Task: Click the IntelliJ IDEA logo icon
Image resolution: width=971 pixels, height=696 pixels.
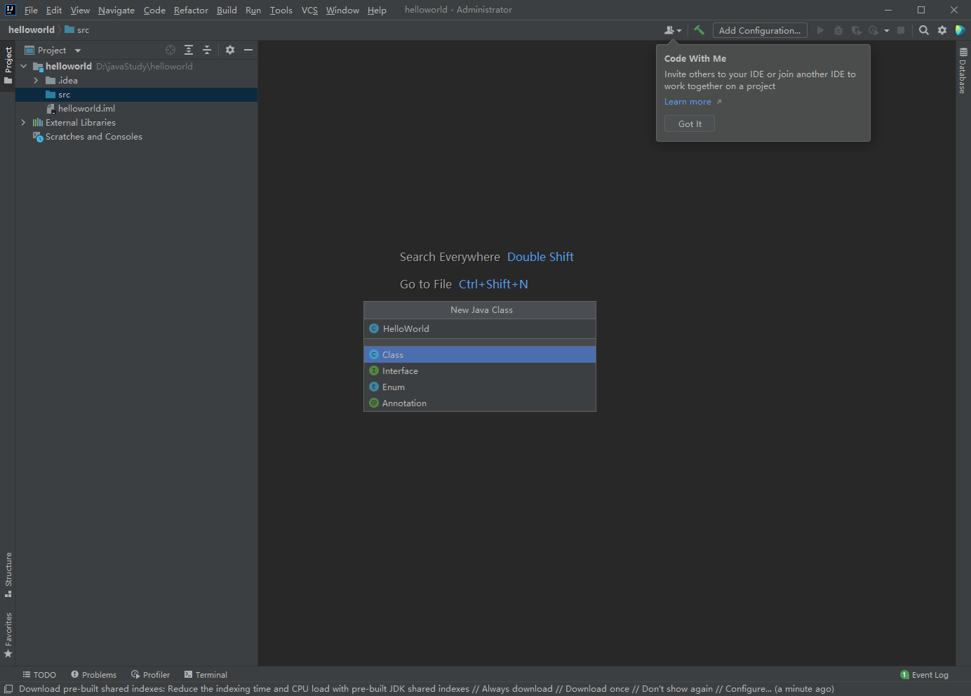Action: 10,10
